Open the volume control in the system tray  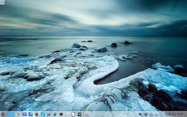tap(140, 114)
